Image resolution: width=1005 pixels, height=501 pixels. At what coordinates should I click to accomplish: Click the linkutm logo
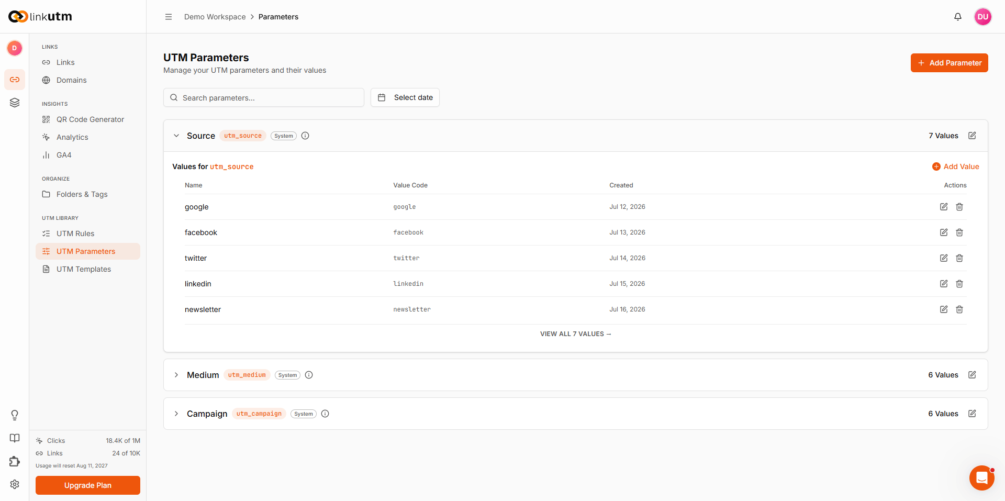coord(40,17)
